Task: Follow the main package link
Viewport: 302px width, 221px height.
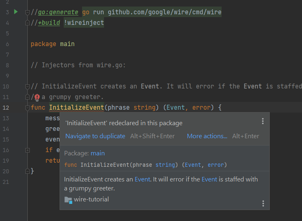Action: point(98,153)
